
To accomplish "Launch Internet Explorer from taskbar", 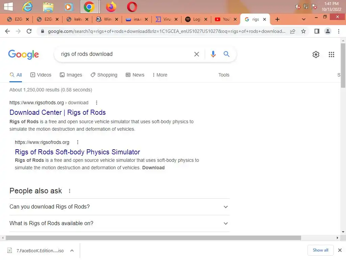I will coord(27,7).
